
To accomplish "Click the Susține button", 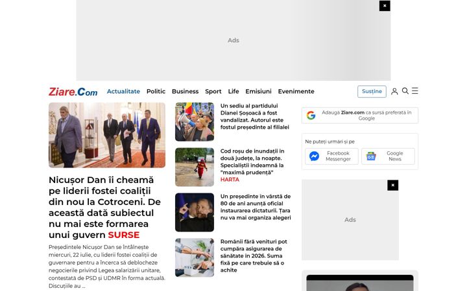I will [x=372, y=91].
